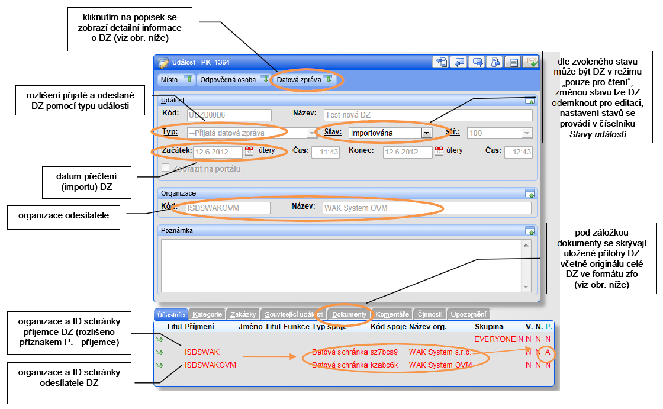Click the green-arrow icon at title bar right
Screen dimensions: 663x409
(532, 62)
